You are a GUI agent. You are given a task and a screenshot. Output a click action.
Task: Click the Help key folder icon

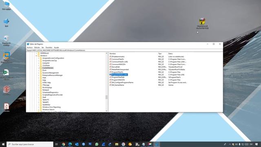click(x=41, y=80)
